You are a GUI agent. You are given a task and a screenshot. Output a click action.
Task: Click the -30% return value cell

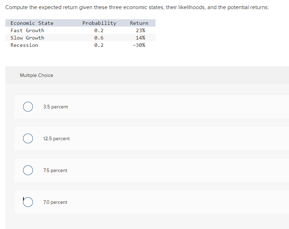point(140,45)
